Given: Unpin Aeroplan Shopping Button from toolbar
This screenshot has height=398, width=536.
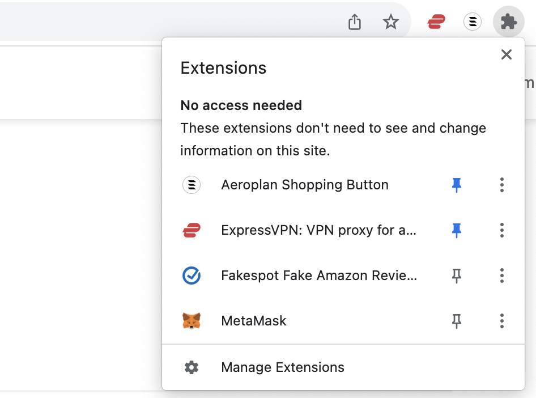Looking at the screenshot, I should pos(456,185).
